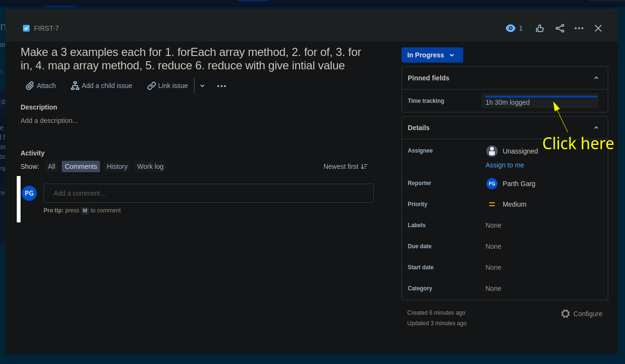The width and height of the screenshot is (625, 364).
Task: Vote with the thumbs-up icon
Action: click(540, 28)
